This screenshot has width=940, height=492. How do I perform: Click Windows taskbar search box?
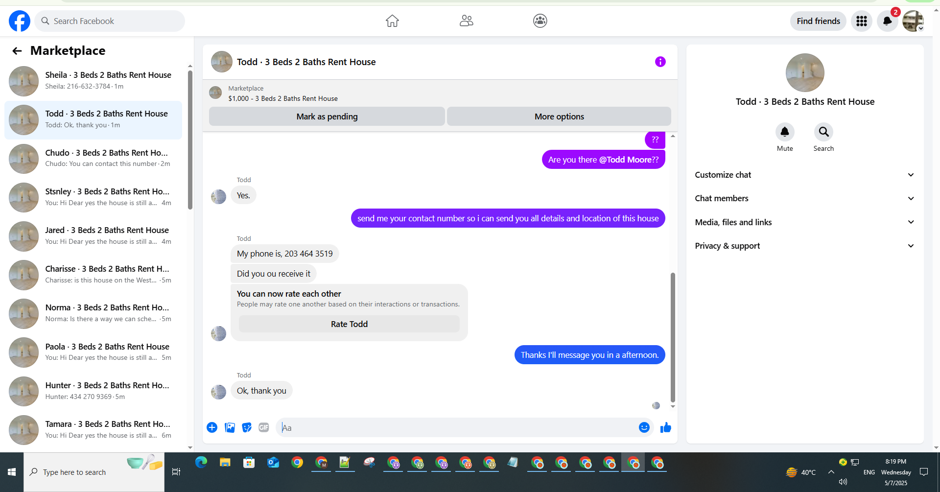tap(94, 472)
